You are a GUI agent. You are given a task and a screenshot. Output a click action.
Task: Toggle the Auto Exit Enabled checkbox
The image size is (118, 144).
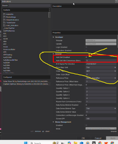[x=86, y=57]
